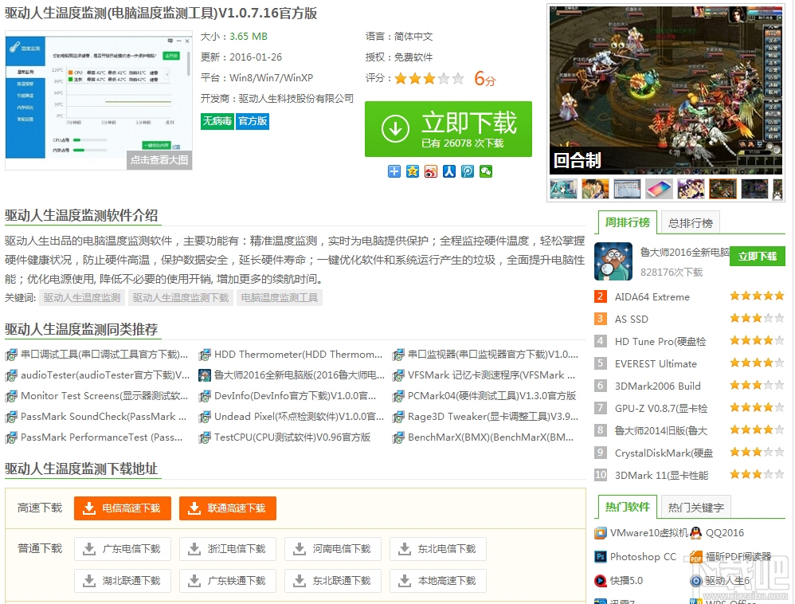The image size is (795, 604).
Task: Open software screenshot via 点击查看大图
Action: (159, 160)
